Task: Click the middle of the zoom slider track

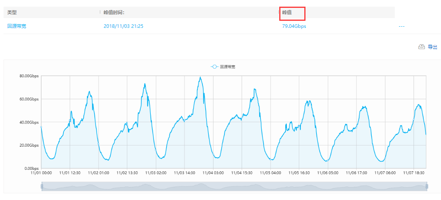Action: [x=234, y=186]
